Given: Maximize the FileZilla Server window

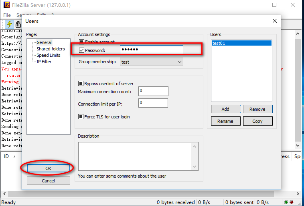Looking at the screenshot, I should tap(274, 5).
